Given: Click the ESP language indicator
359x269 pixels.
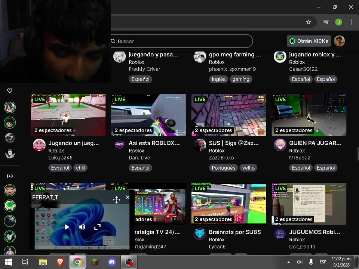Looking at the screenshot, I should (x=323, y=262).
